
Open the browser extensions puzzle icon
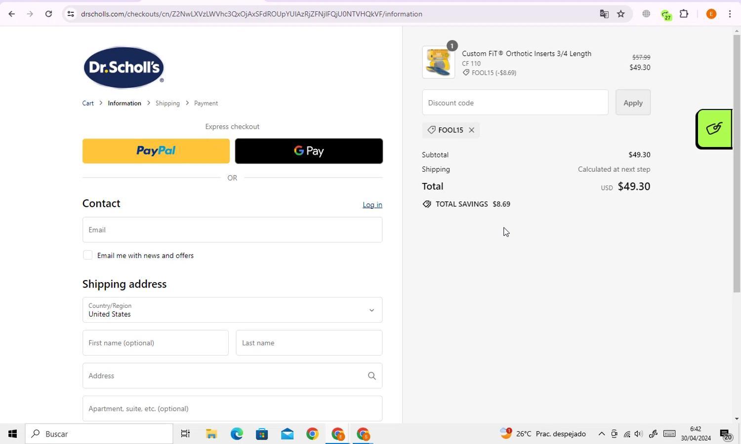pyautogui.click(x=684, y=14)
